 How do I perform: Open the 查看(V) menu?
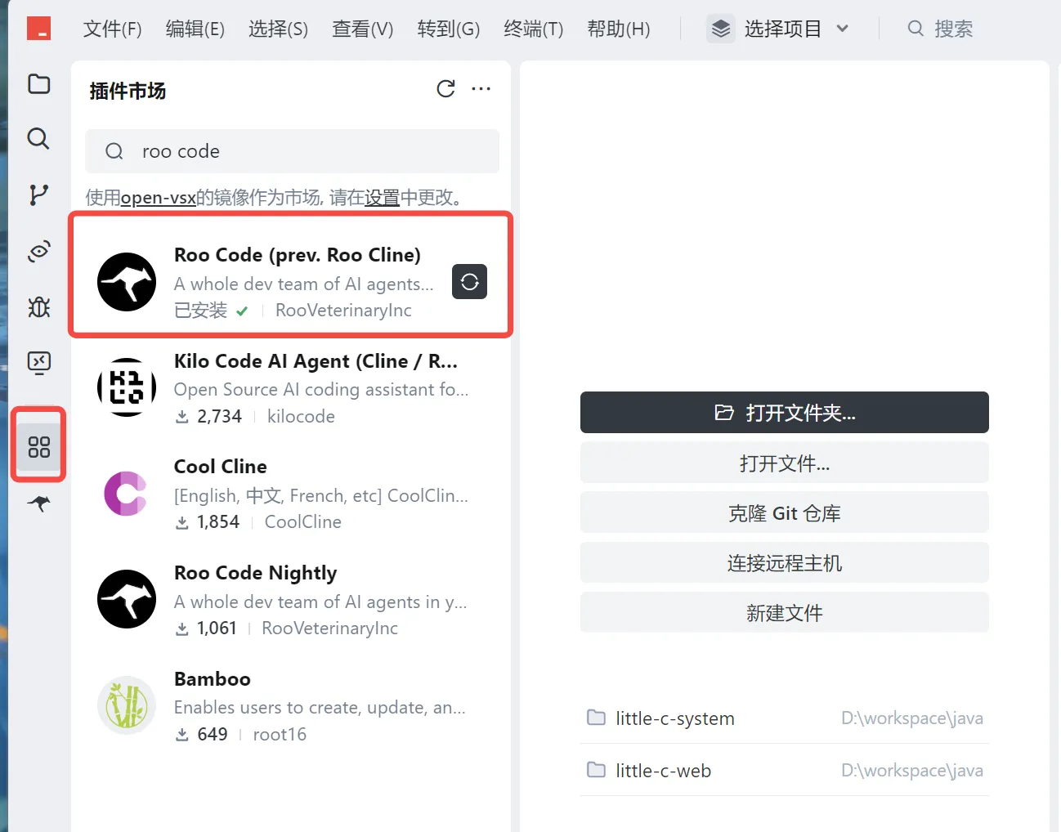(363, 29)
